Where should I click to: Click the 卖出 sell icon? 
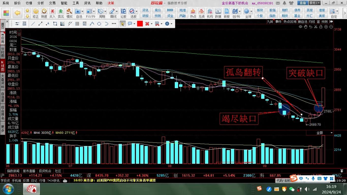pyautogui.click(x=61, y=13)
